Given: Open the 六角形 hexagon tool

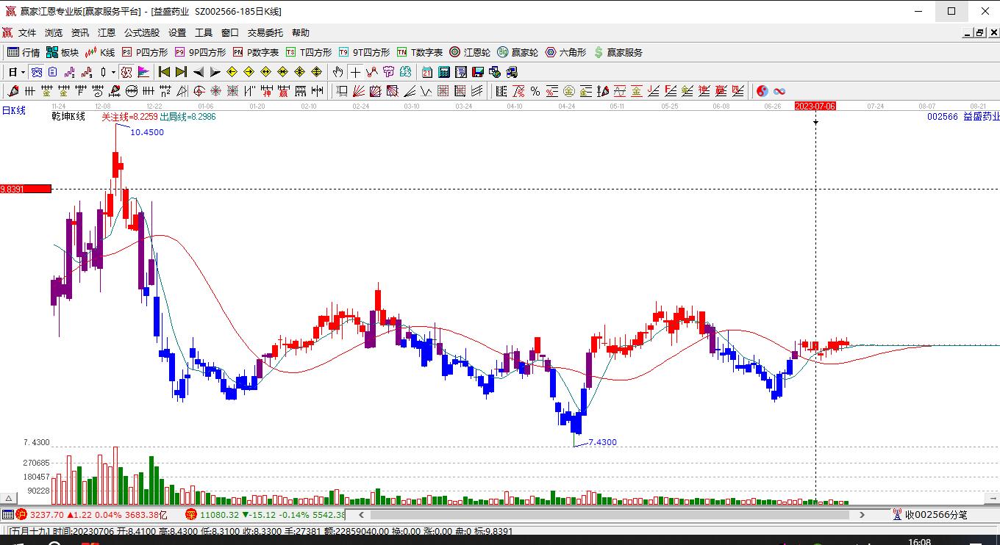Looking at the screenshot, I should click(565, 52).
